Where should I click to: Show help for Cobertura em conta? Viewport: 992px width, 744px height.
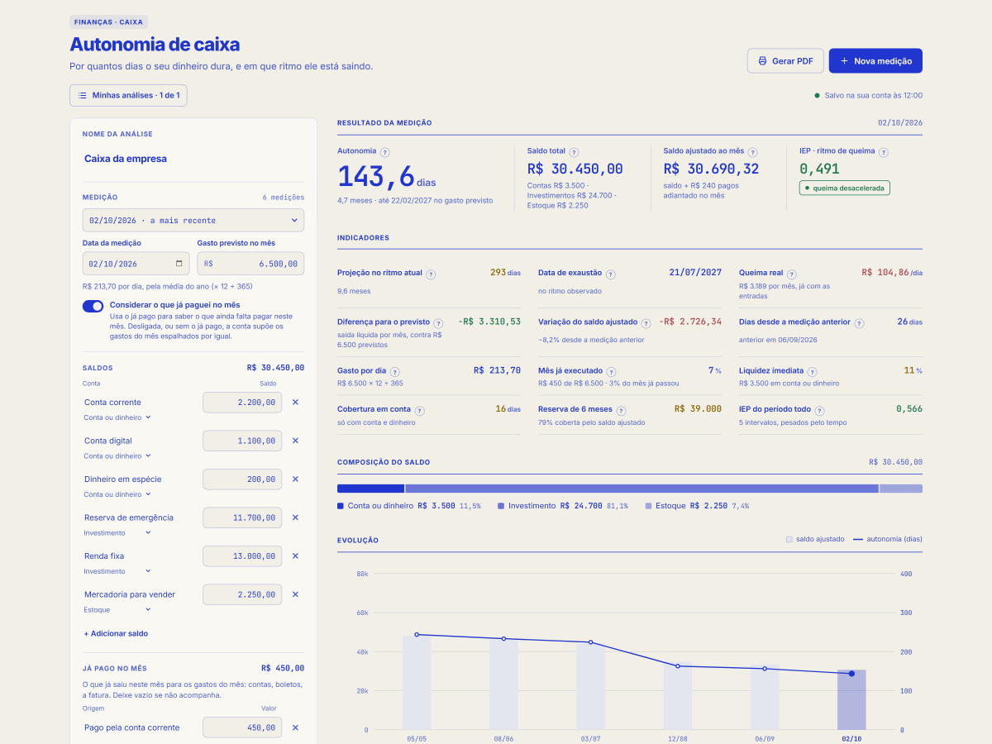(419, 410)
